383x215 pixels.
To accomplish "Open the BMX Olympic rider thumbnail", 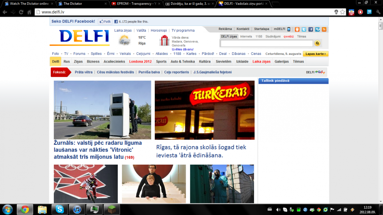I will coord(86,184).
